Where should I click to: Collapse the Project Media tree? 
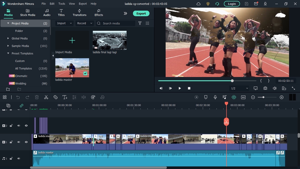(8, 23)
